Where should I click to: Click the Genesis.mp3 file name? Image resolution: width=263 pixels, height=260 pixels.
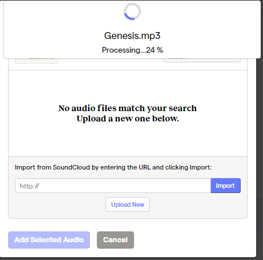pyautogui.click(x=132, y=36)
